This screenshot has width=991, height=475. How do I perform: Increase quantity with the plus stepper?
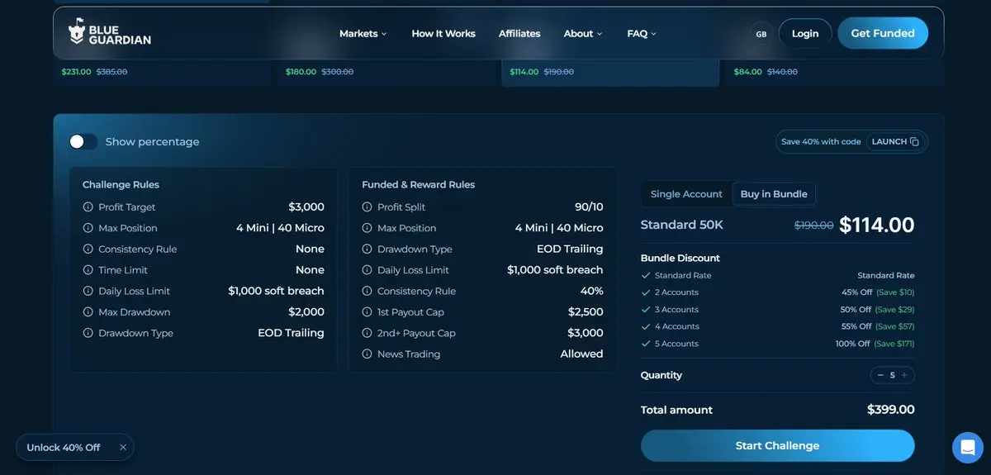pos(904,375)
